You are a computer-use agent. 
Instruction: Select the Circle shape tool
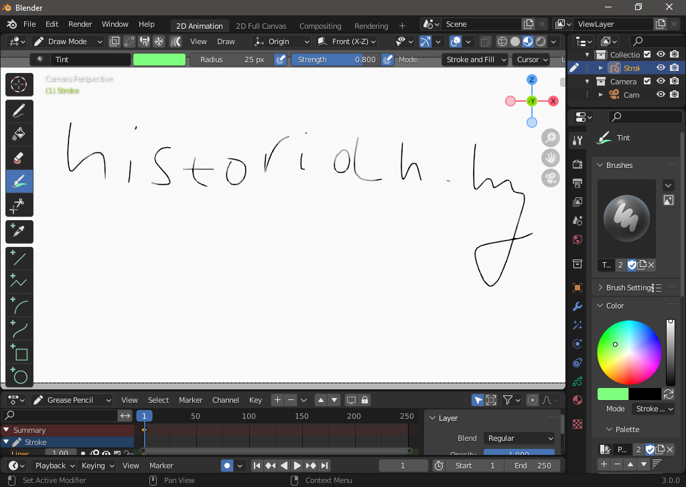pos(19,376)
